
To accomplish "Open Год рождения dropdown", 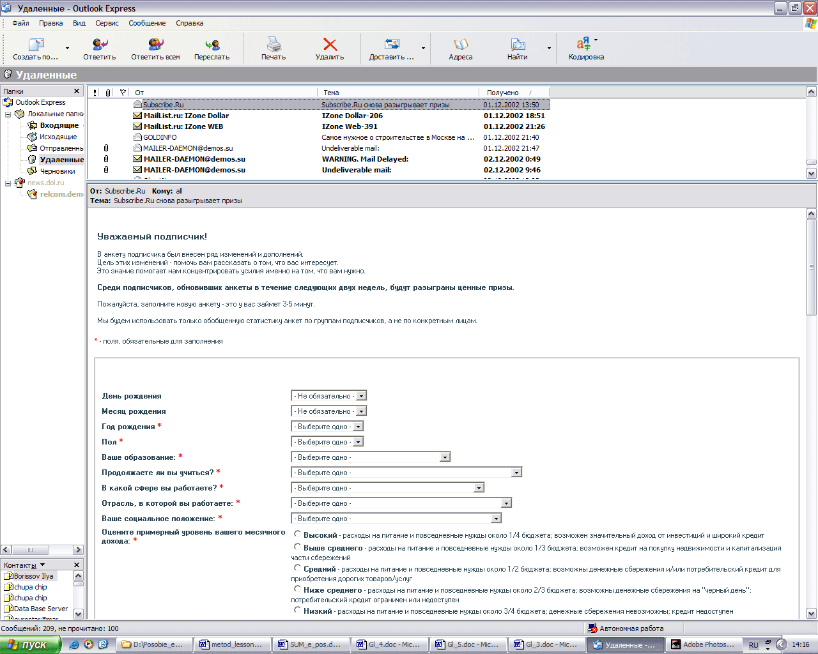I will tap(327, 427).
